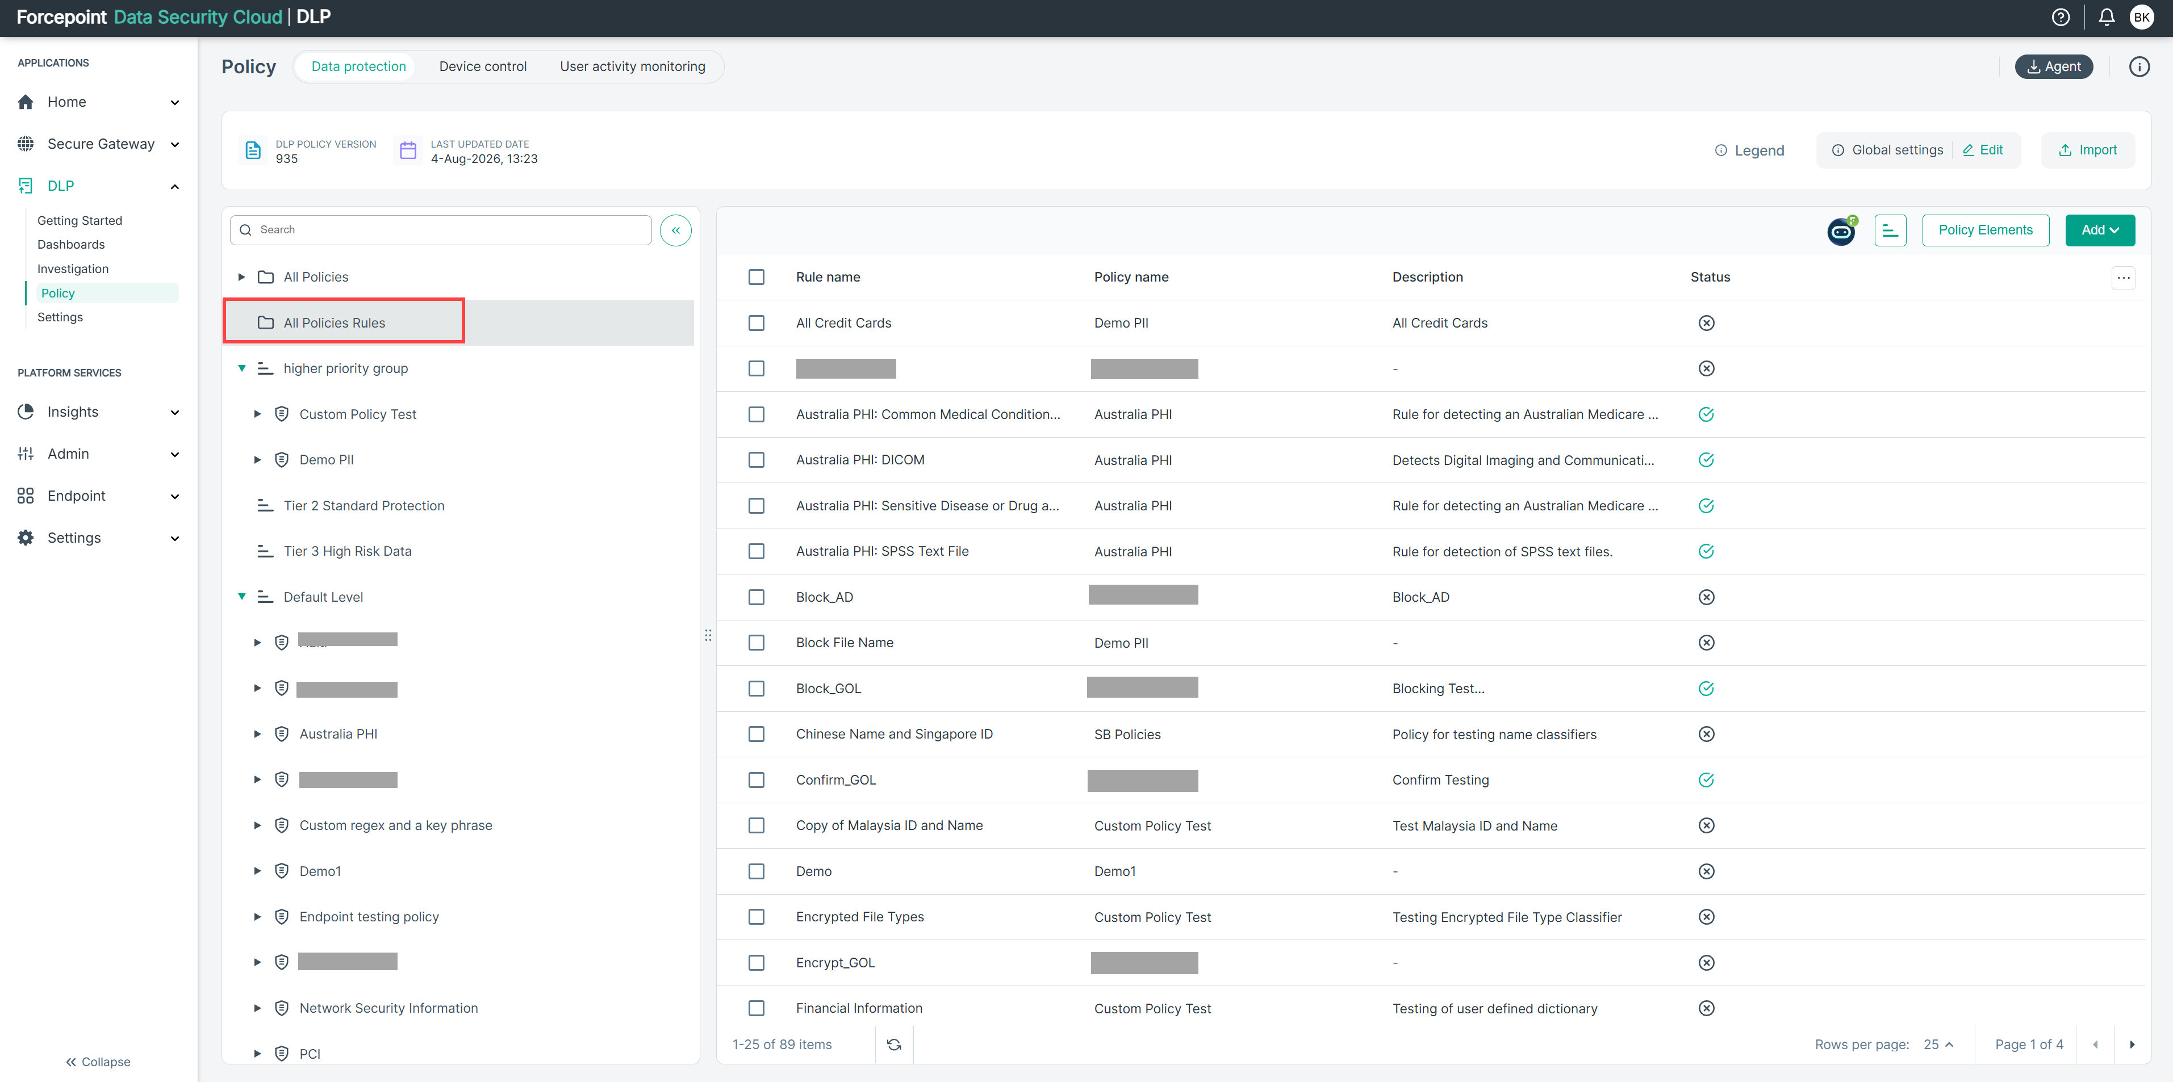Open column options three-dot menu
Image resolution: width=2173 pixels, height=1082 pixels.
(x=2122, y=278)
